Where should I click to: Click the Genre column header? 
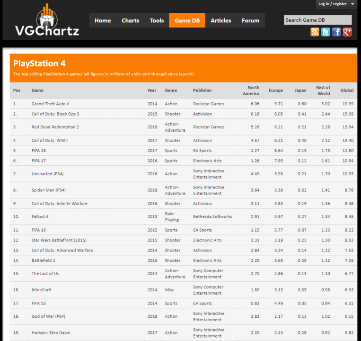click(x=171, y=90)
